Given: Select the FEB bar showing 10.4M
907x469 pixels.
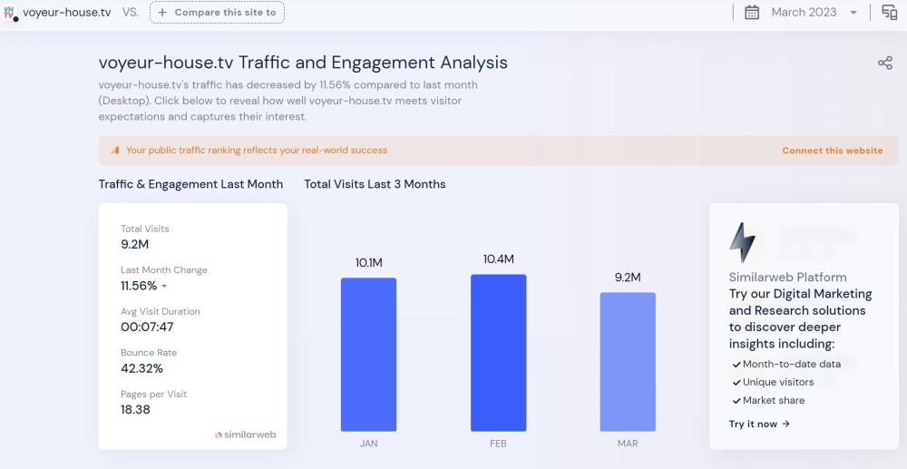Looking at the screenshot, I should coord(498,352).
